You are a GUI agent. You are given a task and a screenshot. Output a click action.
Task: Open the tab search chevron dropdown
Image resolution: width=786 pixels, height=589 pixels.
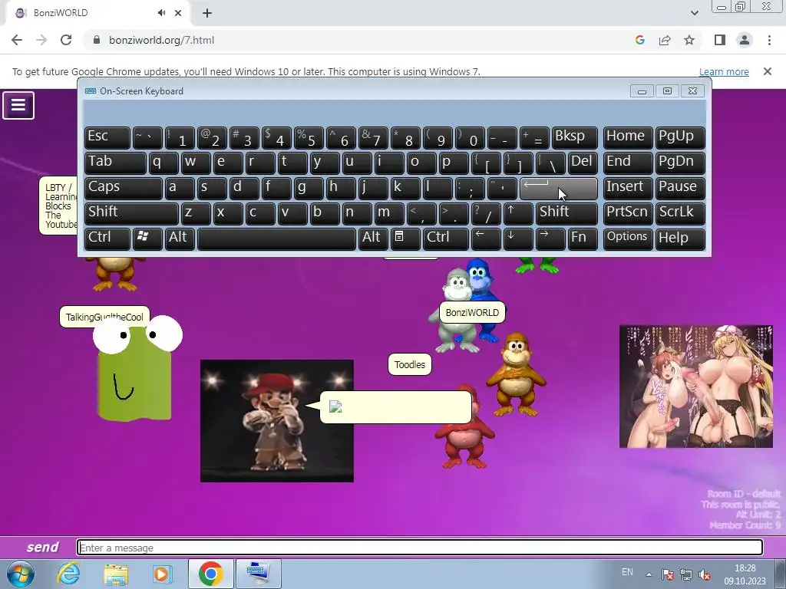pos(694,13)
